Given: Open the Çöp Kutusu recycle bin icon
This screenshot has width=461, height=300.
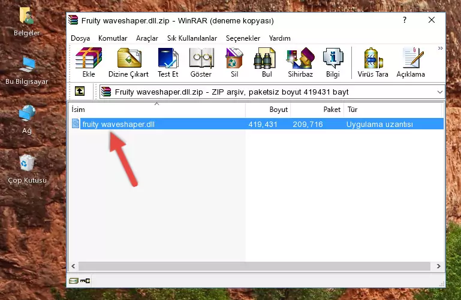Looking at the screenshot, I should [x=27, y=169].
